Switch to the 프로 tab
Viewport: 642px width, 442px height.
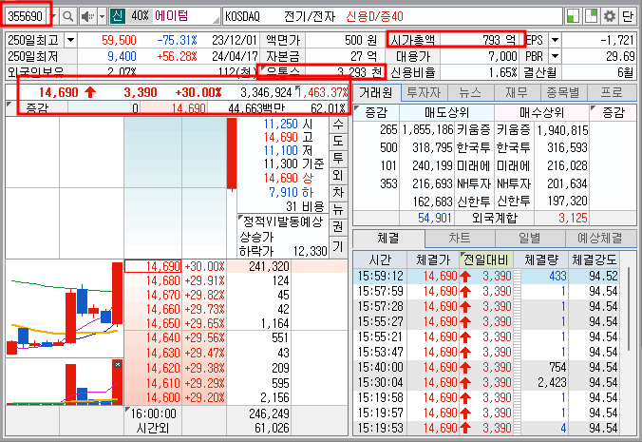coord(612,92)
